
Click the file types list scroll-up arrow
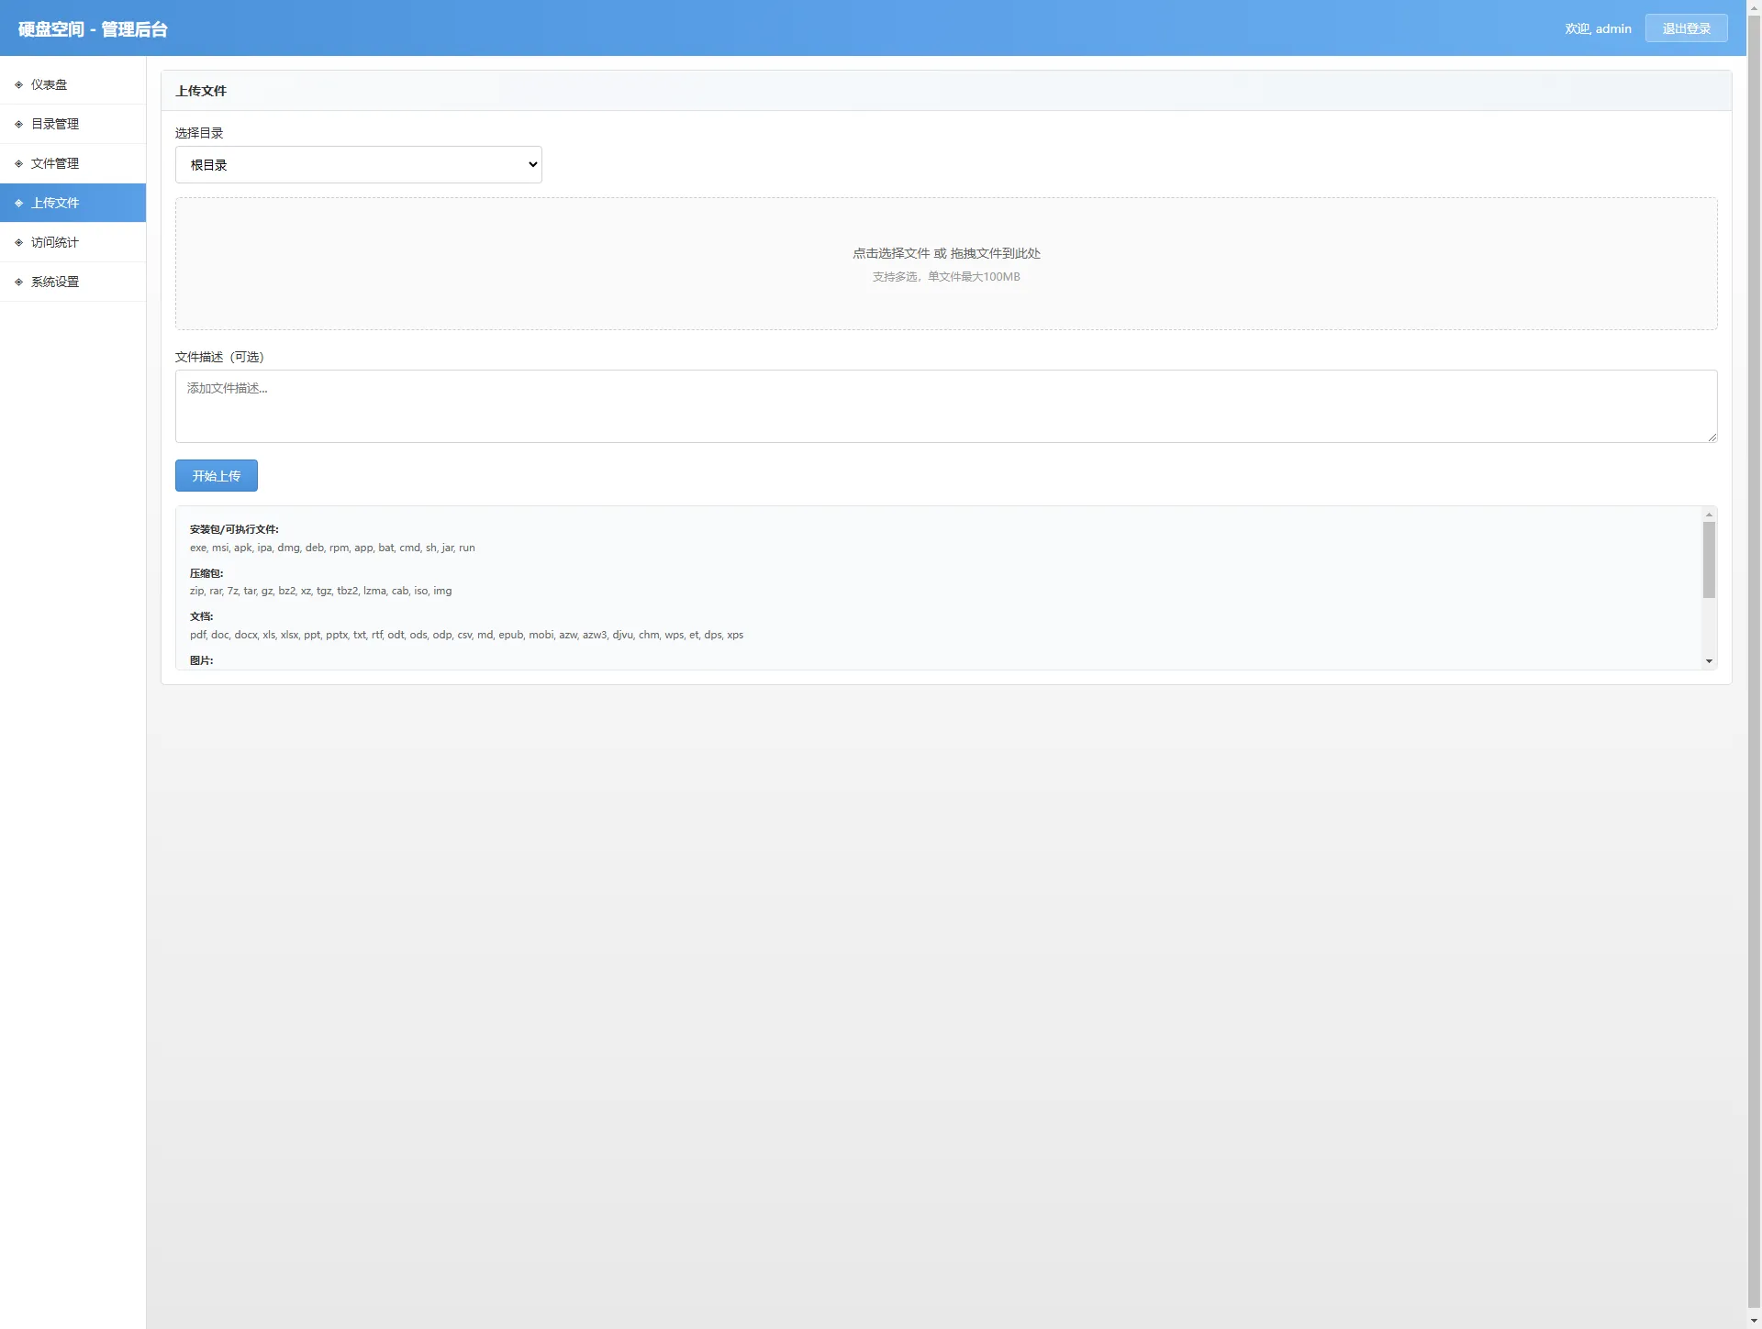pyautogui.click(x=1709, y=515)
